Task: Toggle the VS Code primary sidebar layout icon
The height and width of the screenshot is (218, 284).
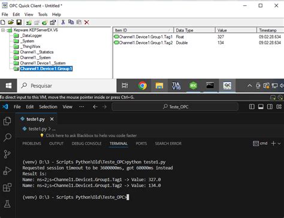Action: (x=252, y=107)
